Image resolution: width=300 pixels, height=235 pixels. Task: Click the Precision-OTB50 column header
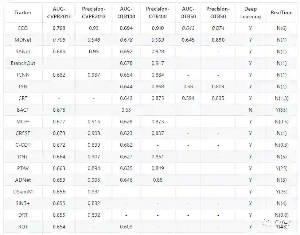(218, 12)
